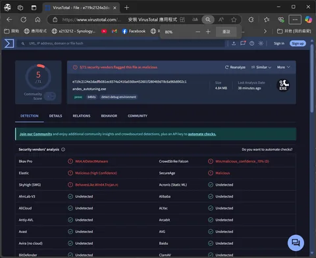Click the upload file icon in VirusTotal header
Viewport: 316px width, 258px height.
234,43
